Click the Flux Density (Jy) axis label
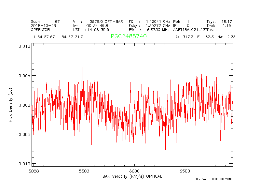 (x=10, y=105)
